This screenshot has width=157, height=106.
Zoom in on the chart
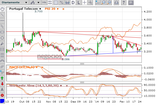(109, 2)
